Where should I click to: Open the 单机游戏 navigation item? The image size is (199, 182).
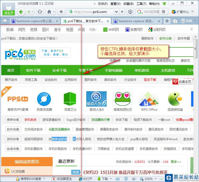point(142,70)
